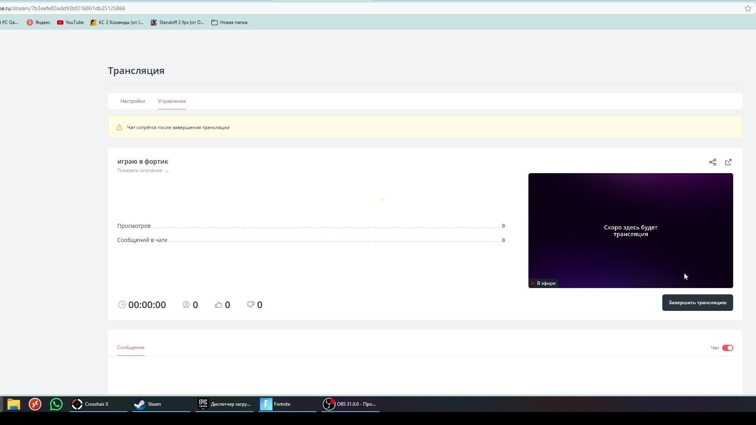Open WhatsApp from the taskbar
The width and height of the screenshot is (756, 425).
pyautogui.click(x=56, y=404)
